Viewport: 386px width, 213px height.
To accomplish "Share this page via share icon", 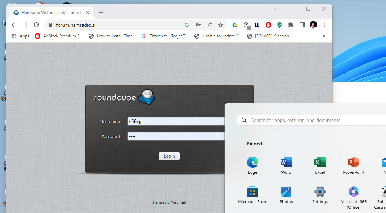I will tap(209, 25).
